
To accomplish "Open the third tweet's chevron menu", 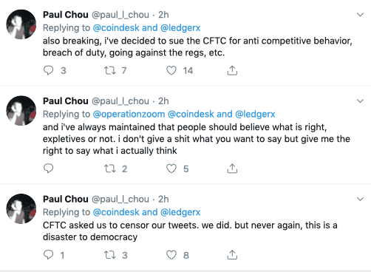I will point(360,199).
